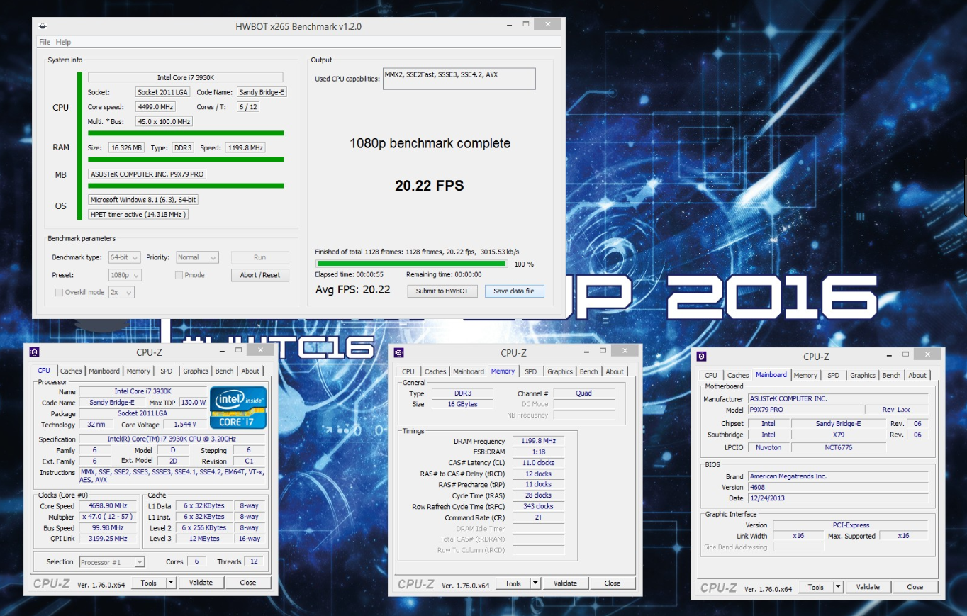Viewport: 967px width, 616px height.
Task: Click Validate in middle CPU-Z window
Action: coord(565,583)
